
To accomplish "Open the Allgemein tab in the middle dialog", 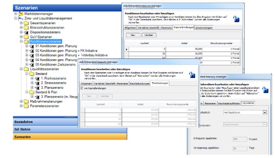I will (86, 84).
